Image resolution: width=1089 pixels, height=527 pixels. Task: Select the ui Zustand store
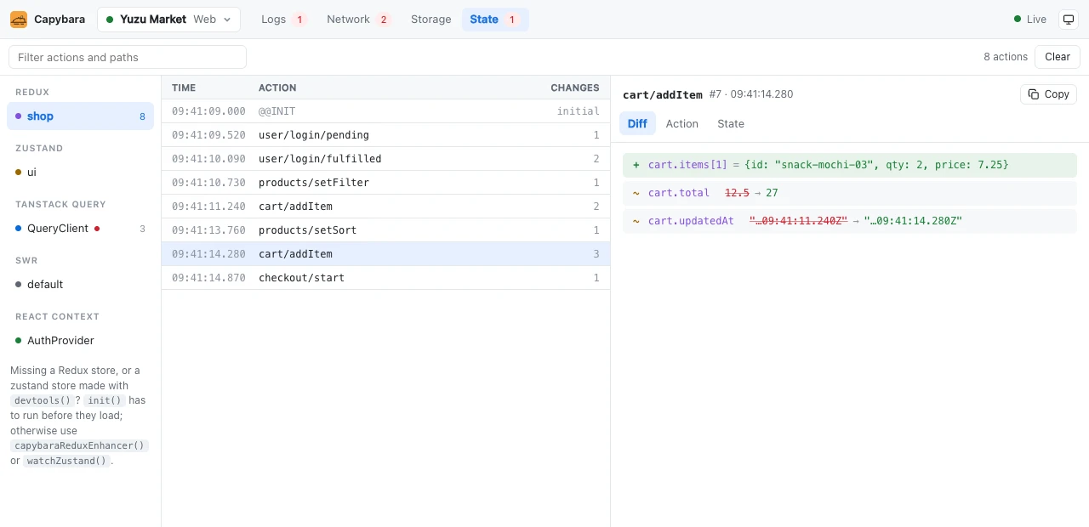[80, 173]
